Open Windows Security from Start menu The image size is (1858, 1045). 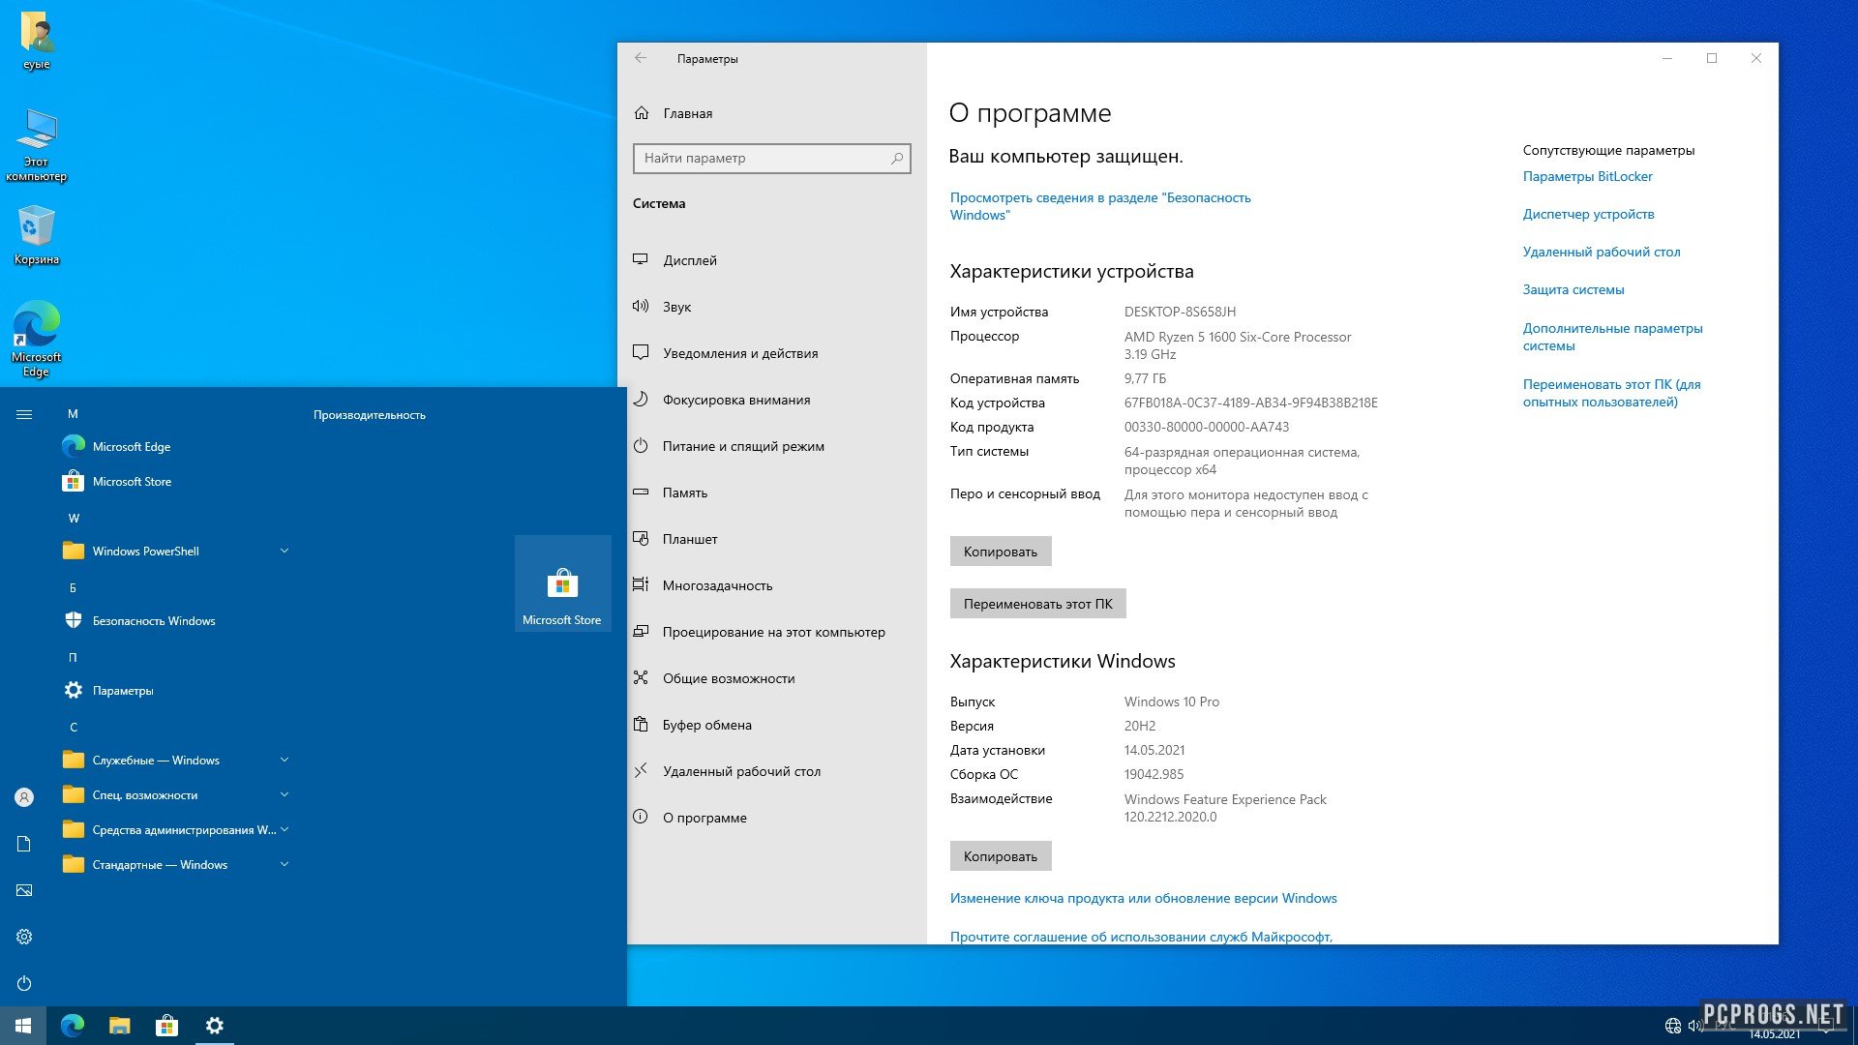174,621
